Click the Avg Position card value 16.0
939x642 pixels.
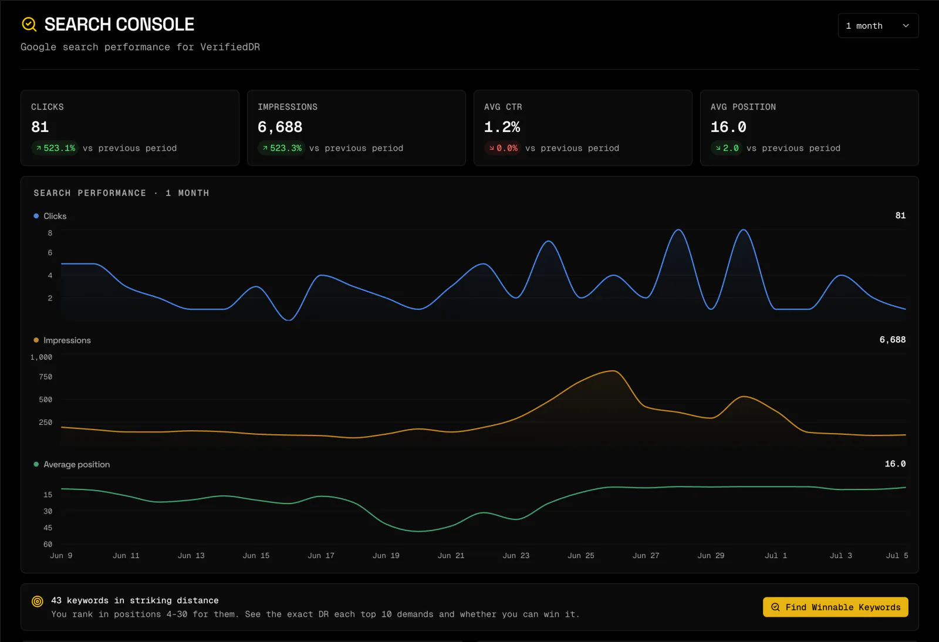point(728,127)
